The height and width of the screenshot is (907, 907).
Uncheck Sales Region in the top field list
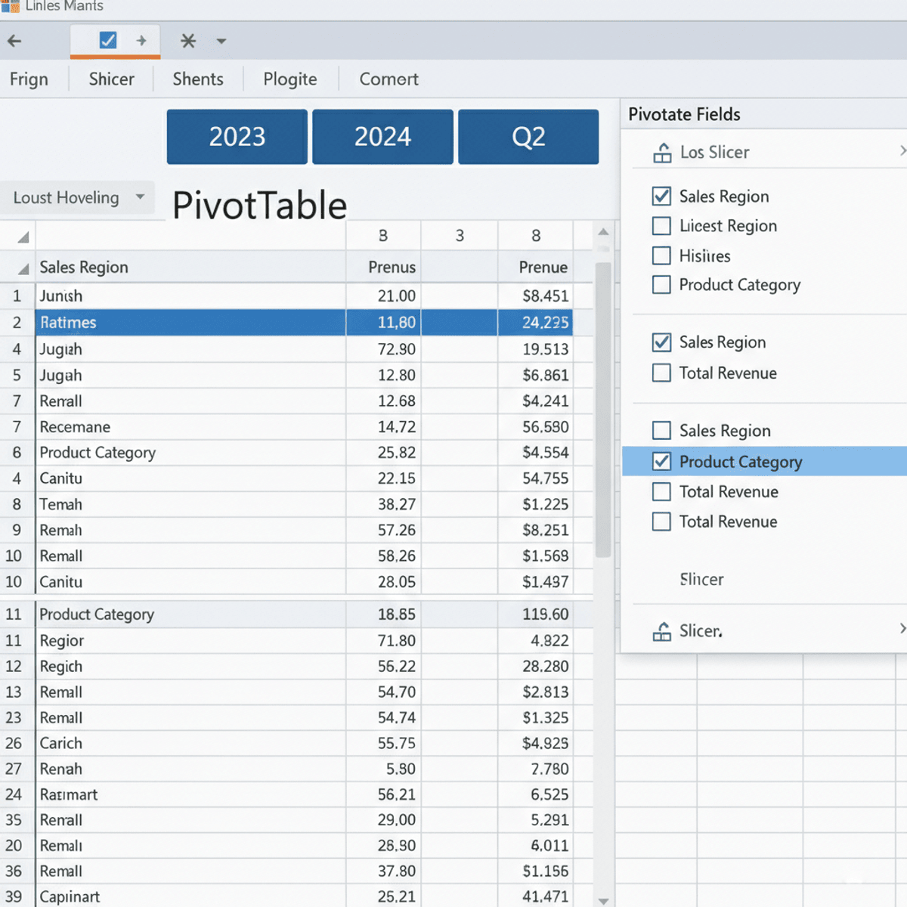[x=661, y=196]
